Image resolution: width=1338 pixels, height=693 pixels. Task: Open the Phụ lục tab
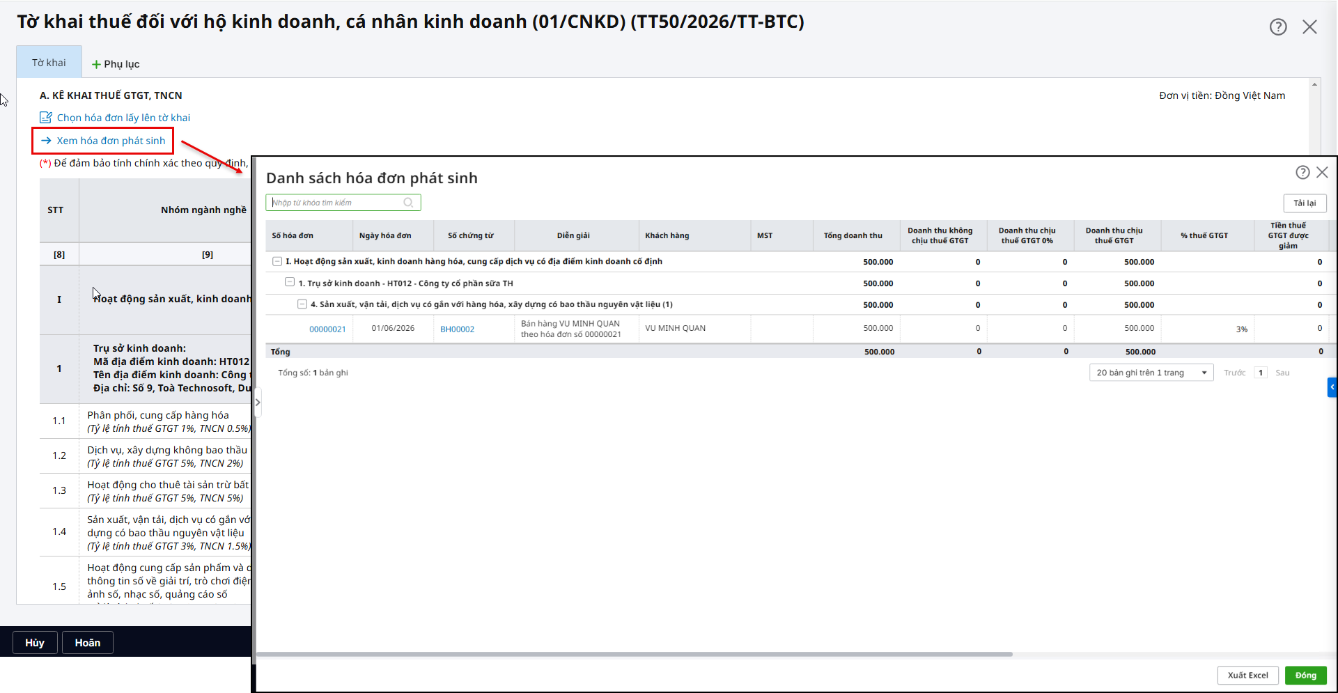pyautogui.click(x=116, y=64)
